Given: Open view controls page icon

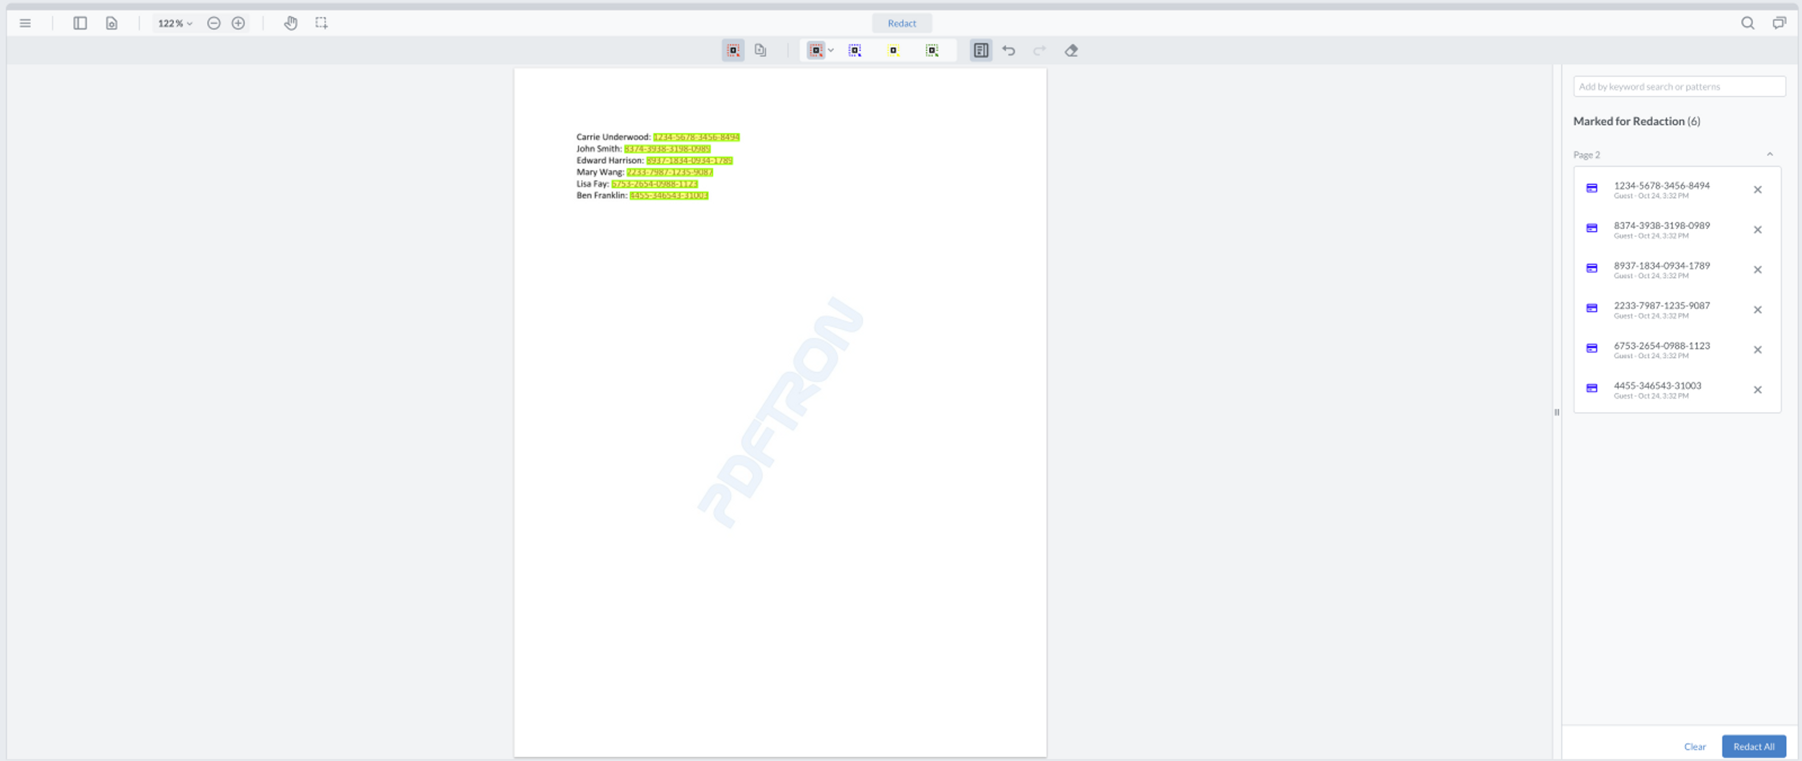Looking at the screenshot, I should click(111, 23).
